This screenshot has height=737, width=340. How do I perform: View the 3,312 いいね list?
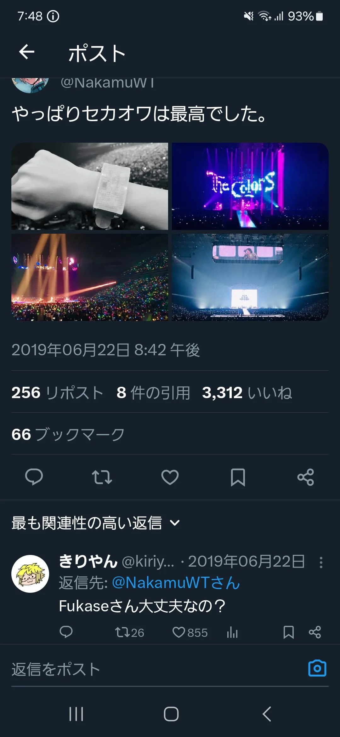(247, 393)
